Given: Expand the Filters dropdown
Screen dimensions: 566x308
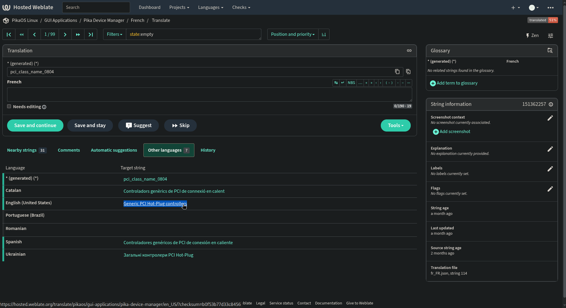Looking at the screenshot, I should [115, 34].
